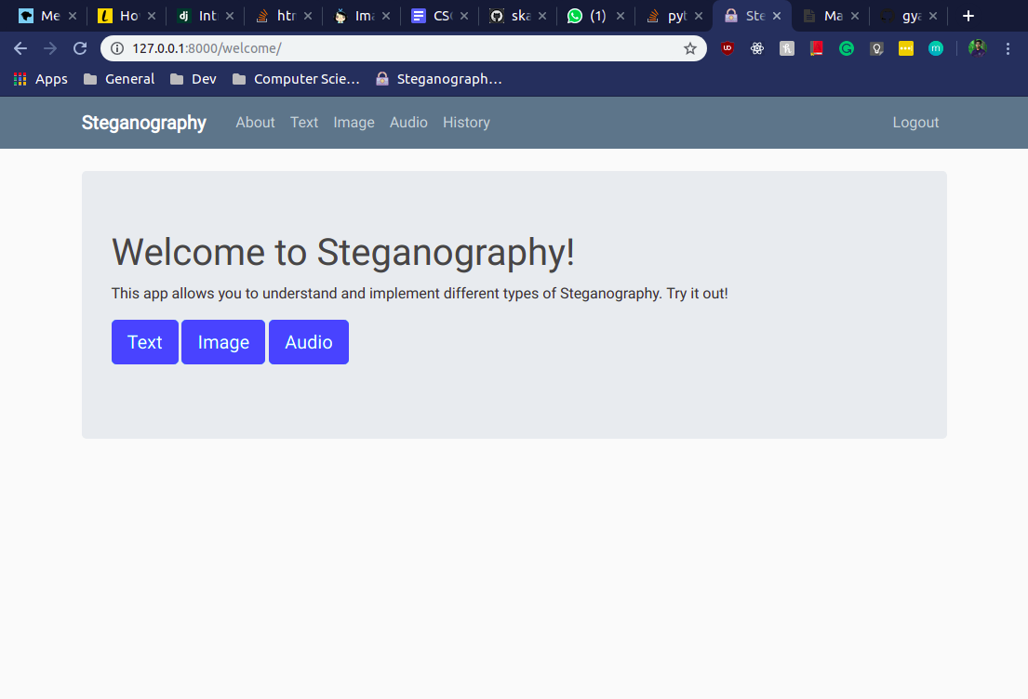Viewport: 1028px width, 699px height.
Task: Click the red book extension icon
Action: click(817, 47)
